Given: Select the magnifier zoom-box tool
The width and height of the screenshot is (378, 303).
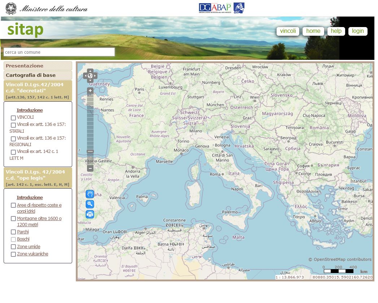Looking at the screenshot, I should point(90,204).
